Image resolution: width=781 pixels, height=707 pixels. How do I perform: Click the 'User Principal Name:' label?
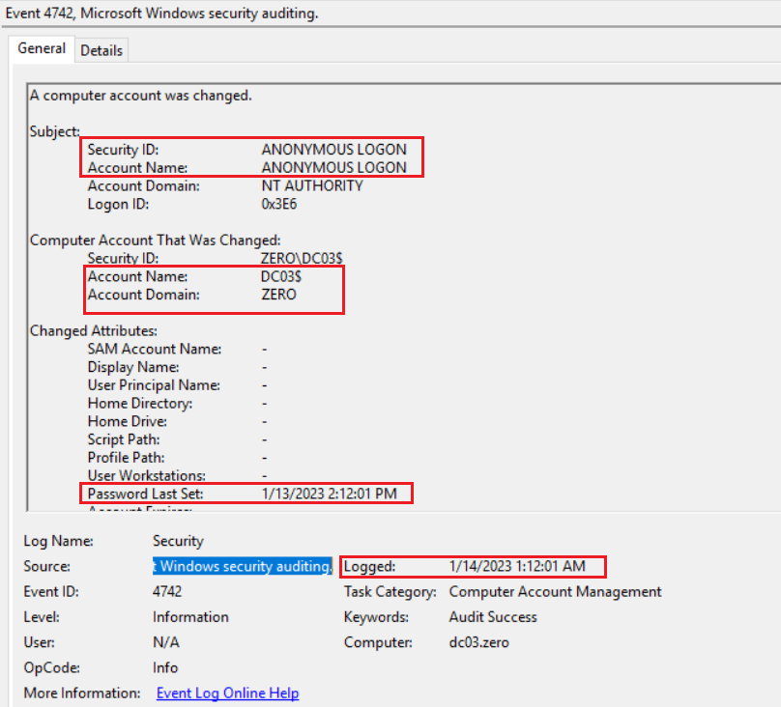pyautogui.click(x=154, y=385)
